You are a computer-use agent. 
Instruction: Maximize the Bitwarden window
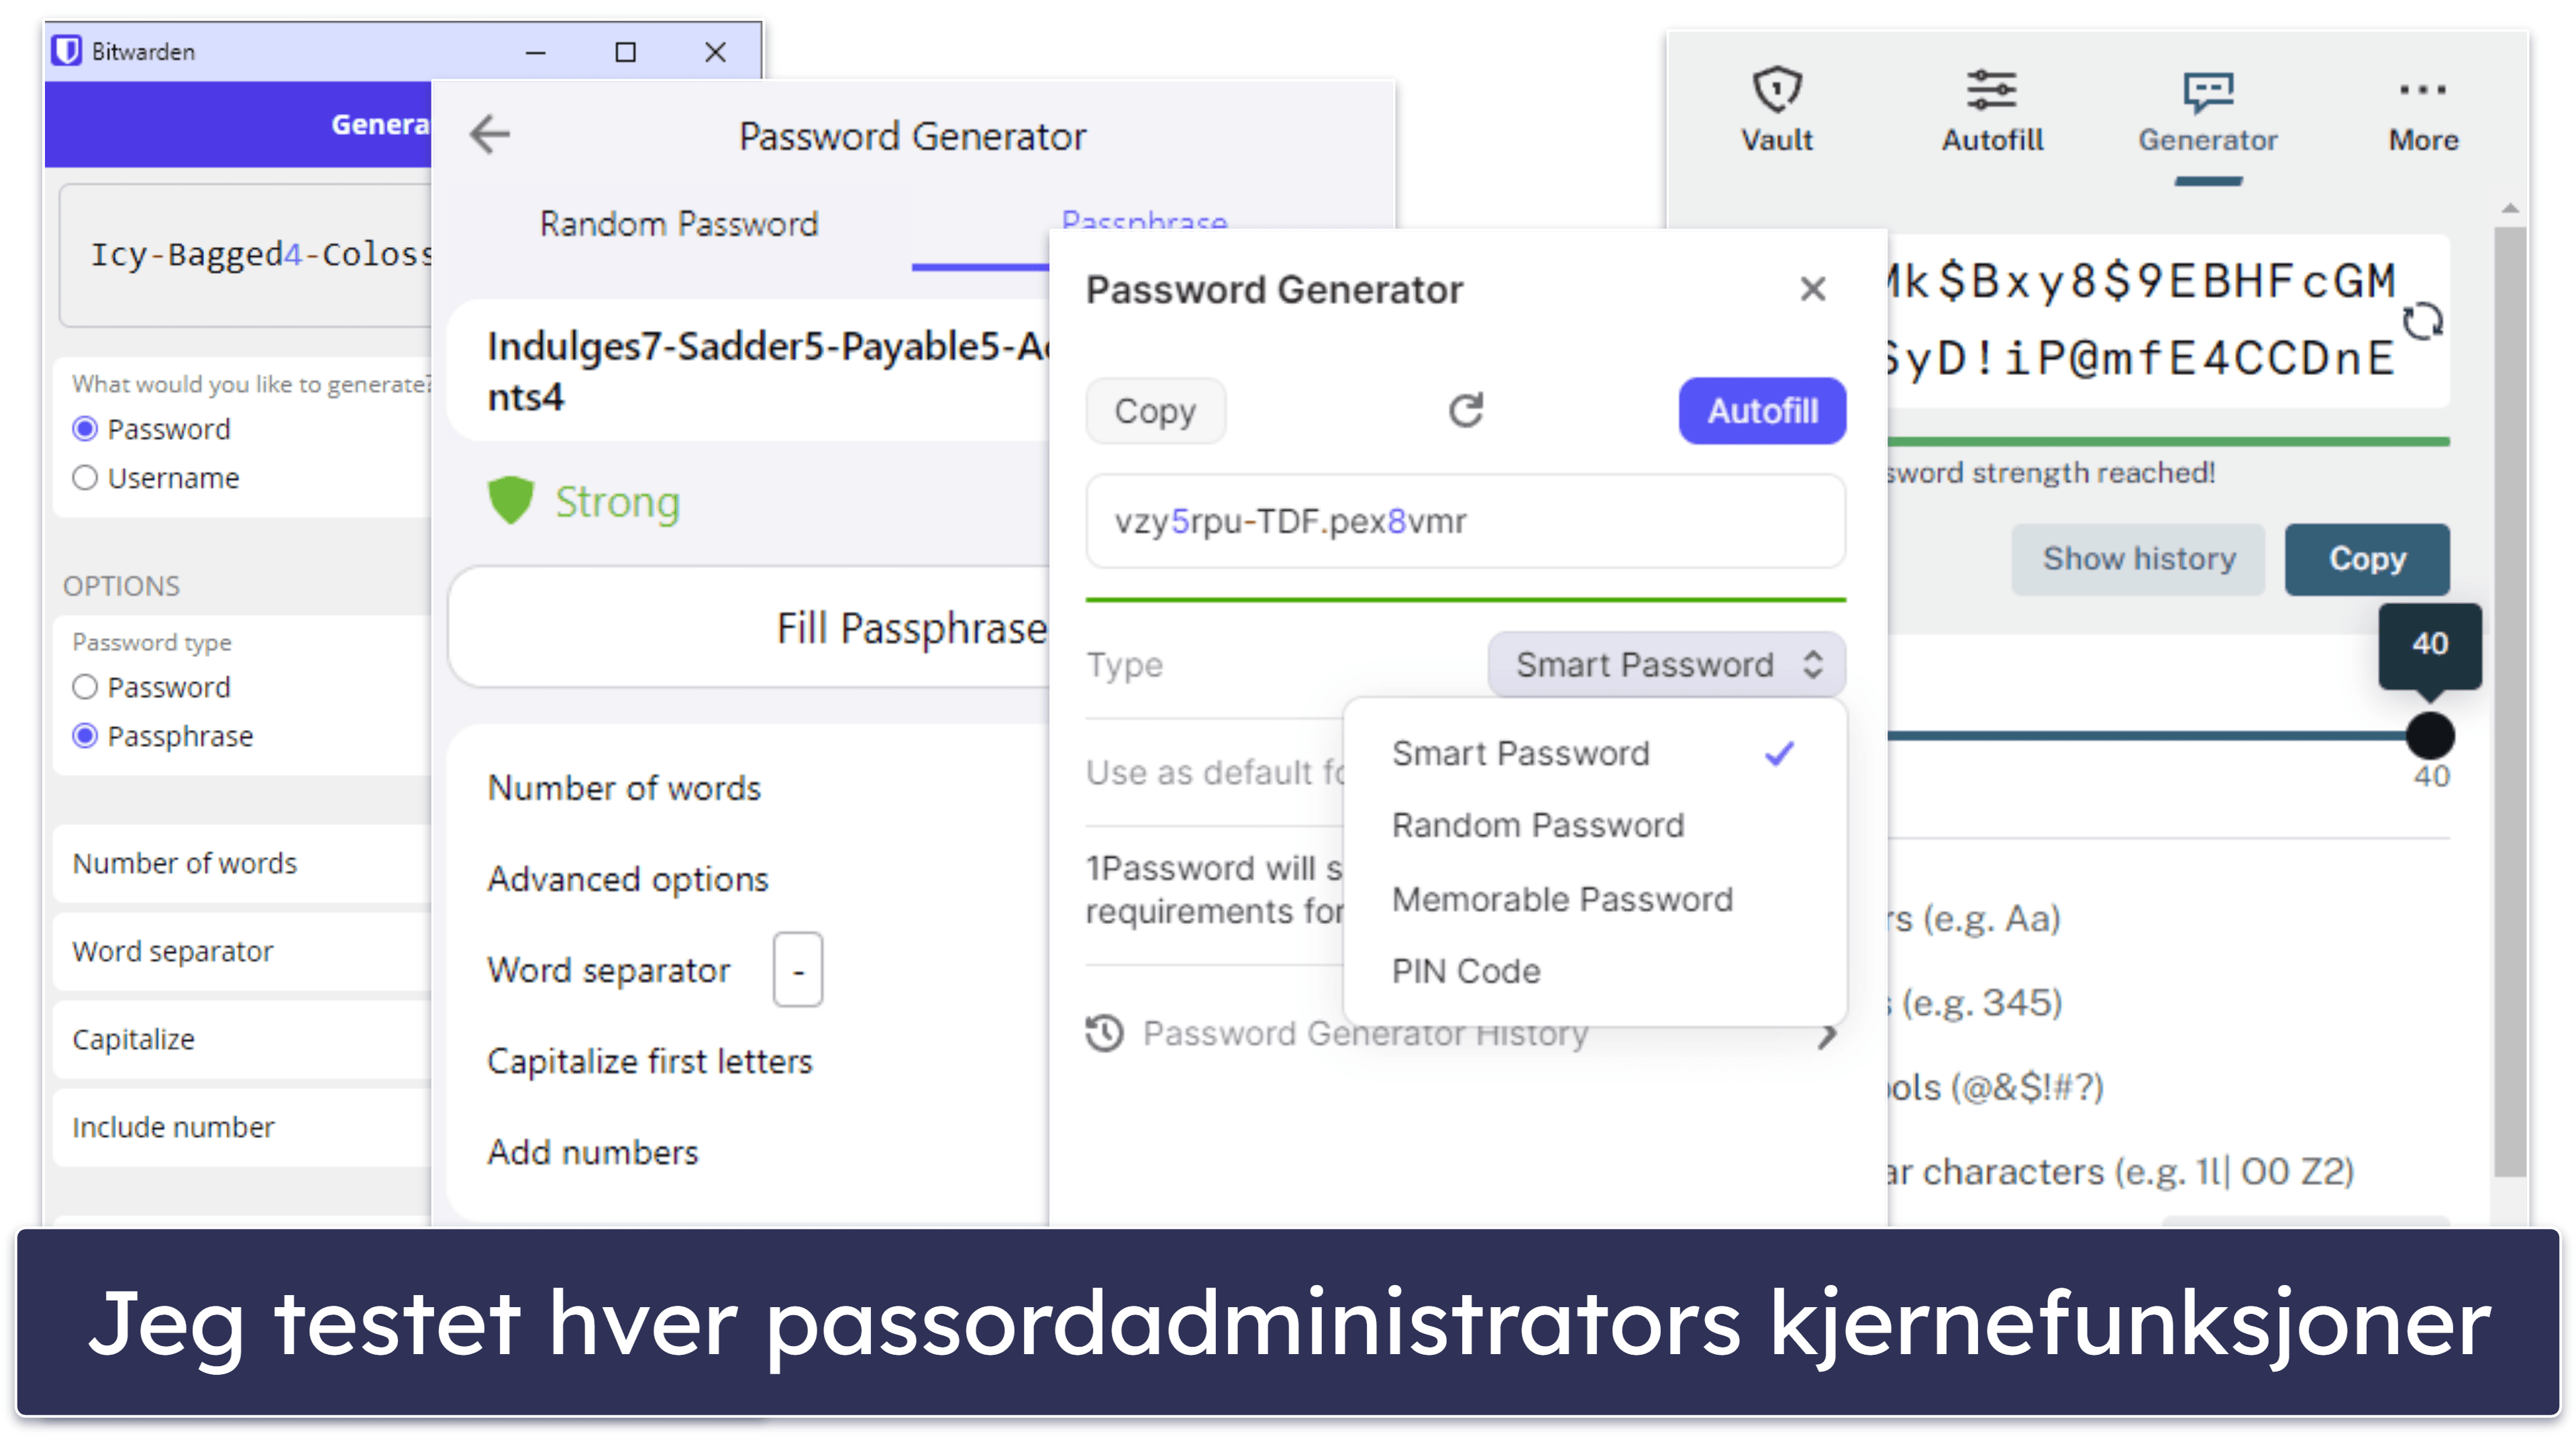point(625,52)
